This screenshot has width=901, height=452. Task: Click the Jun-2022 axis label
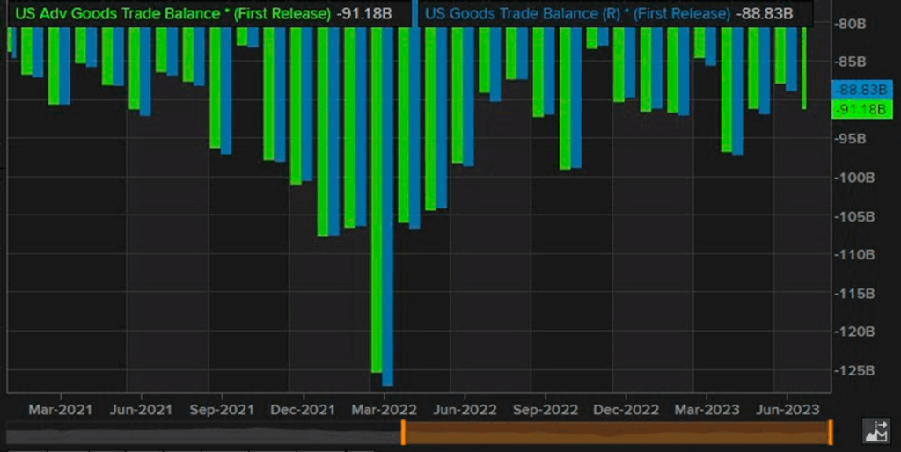pos(465,410)
